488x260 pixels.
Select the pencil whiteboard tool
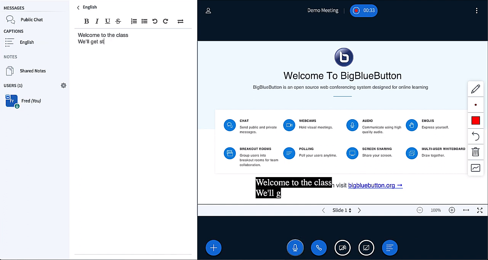pos(475,89)
